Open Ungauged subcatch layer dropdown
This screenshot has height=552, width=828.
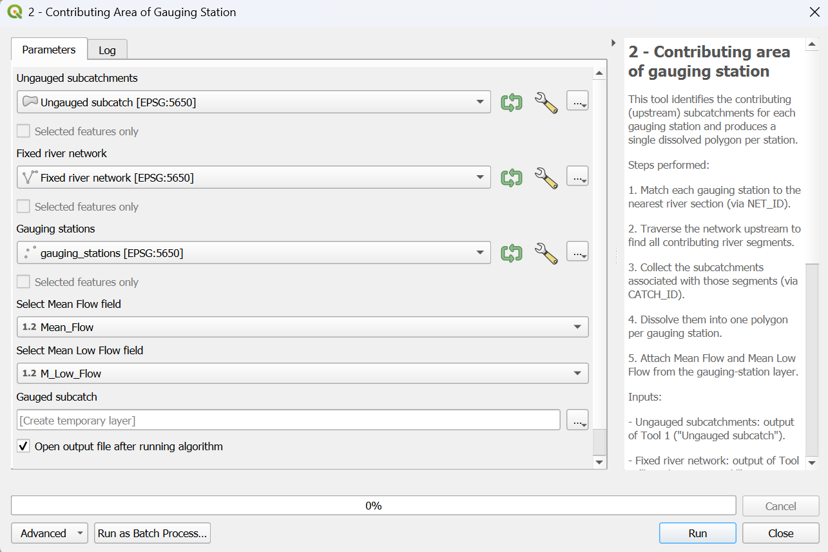click(x=254, y=102)
